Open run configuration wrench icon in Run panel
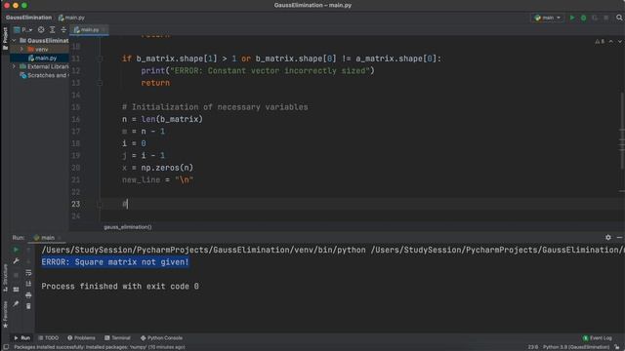 (x=16, y=261)
